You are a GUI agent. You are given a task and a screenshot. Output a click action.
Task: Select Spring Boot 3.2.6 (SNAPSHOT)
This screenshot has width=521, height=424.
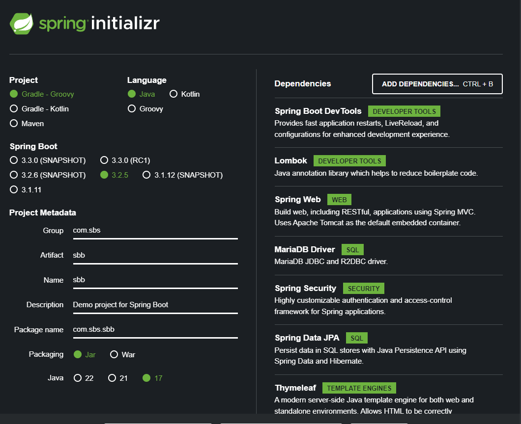coord(48,175)
